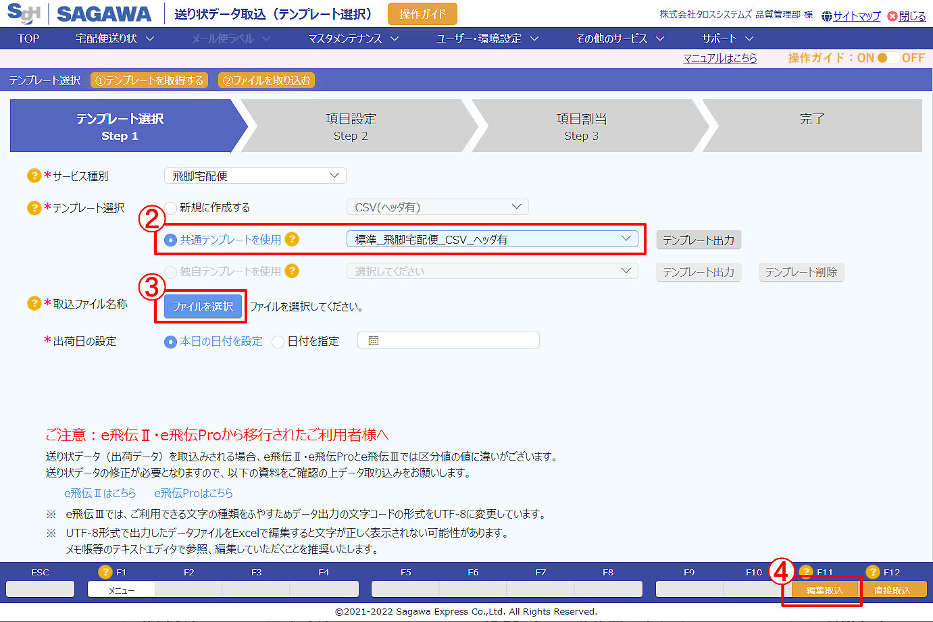
Task: Open the calendar icon in date field
Action: [374, 340]
